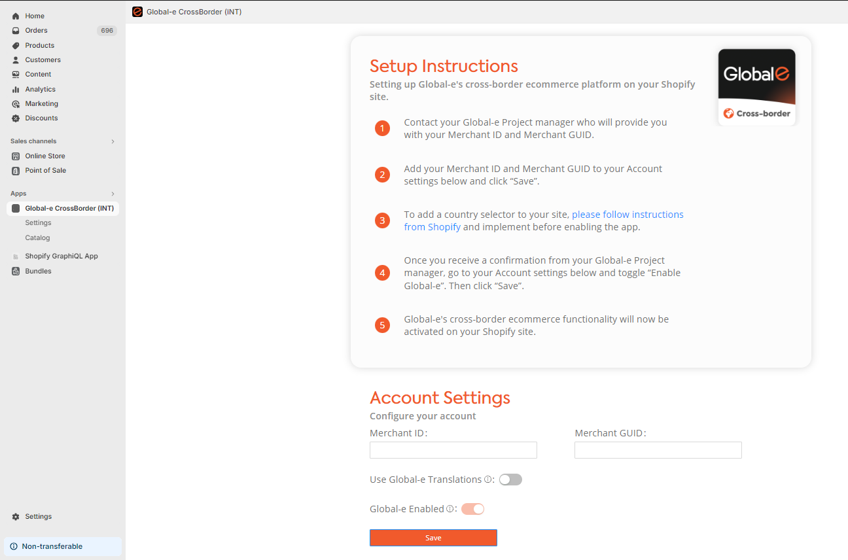Screen dimensions: 848x560
Task: Click the Global-e CrossBorder app icon
Action: tap(16, 208)
